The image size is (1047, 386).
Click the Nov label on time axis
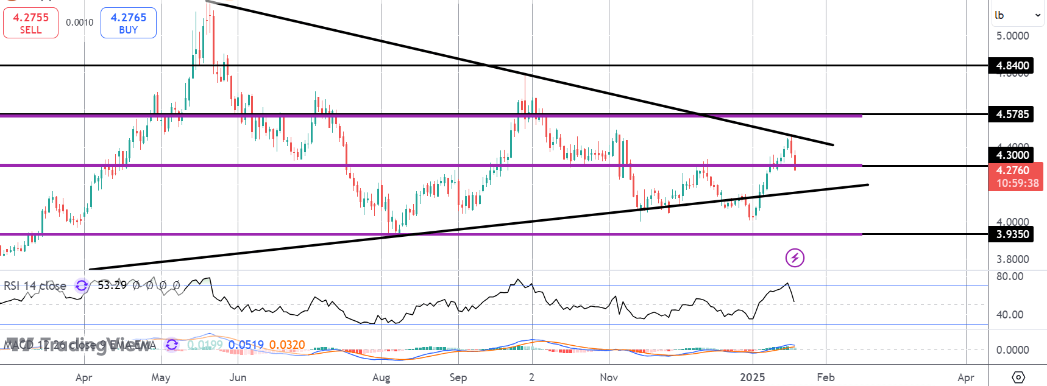point(609,377)
